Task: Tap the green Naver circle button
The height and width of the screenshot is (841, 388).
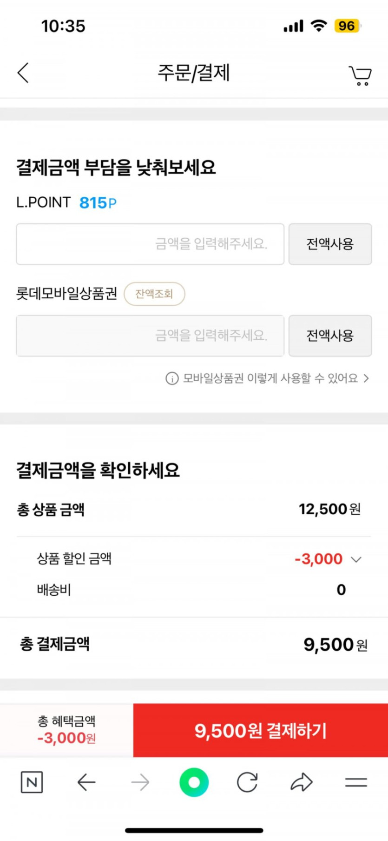Action: 194,782
